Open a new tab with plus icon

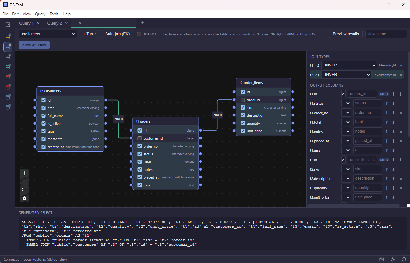click(143, 23)
